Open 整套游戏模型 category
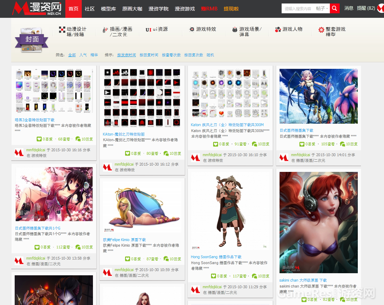Screen dimensions: 384x305 [x=332, y=32]
